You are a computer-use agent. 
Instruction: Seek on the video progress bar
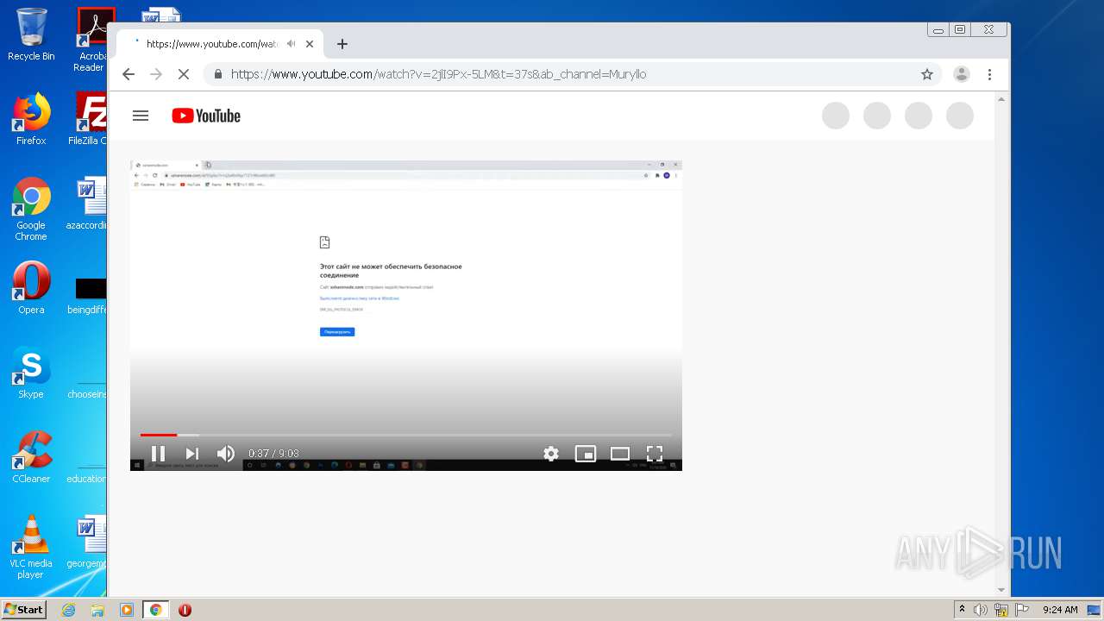click(406, 435)
